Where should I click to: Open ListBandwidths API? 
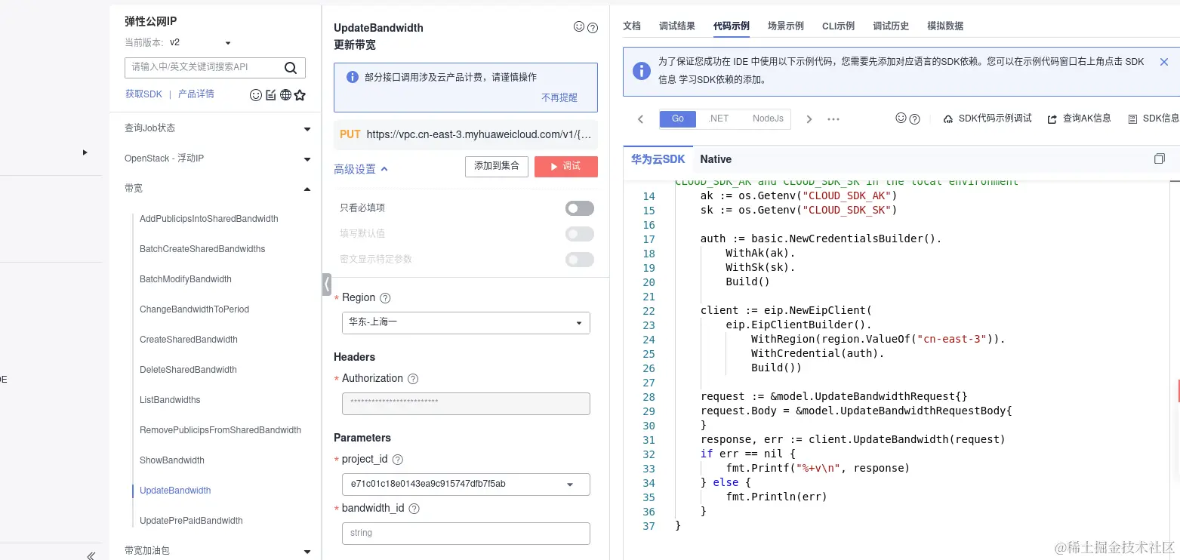coord(170,400)
